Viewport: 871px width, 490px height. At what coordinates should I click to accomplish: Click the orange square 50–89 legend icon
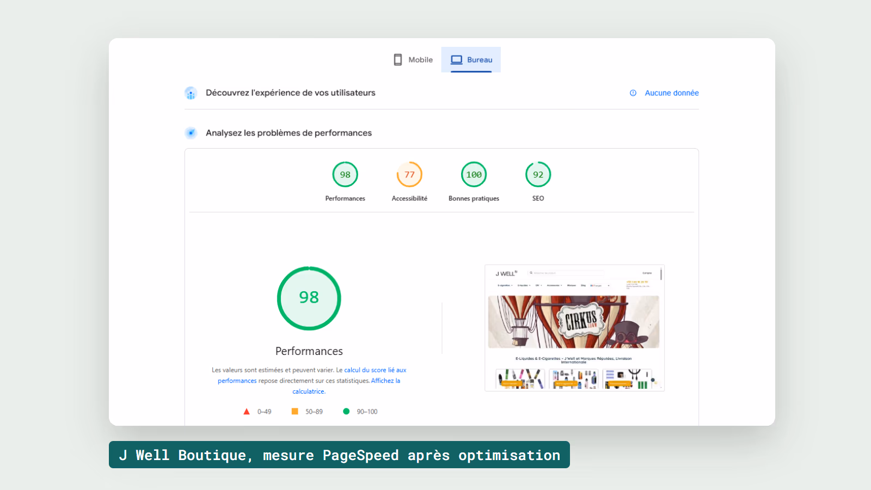pyautogui.click(x=295, y=412)
